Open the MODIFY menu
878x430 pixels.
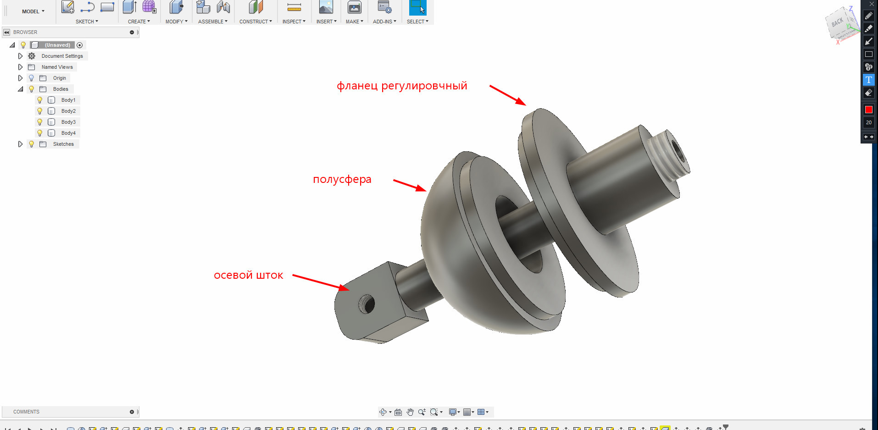(176, 22)
